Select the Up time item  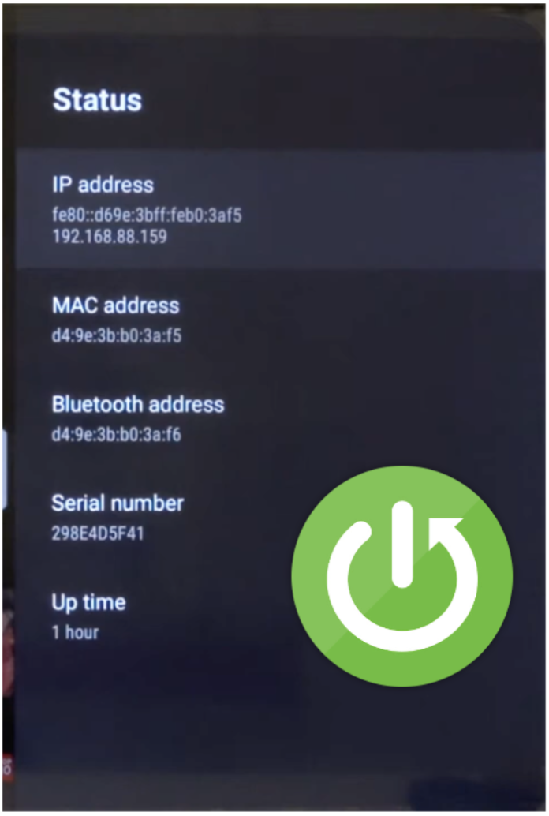[156, 616]
